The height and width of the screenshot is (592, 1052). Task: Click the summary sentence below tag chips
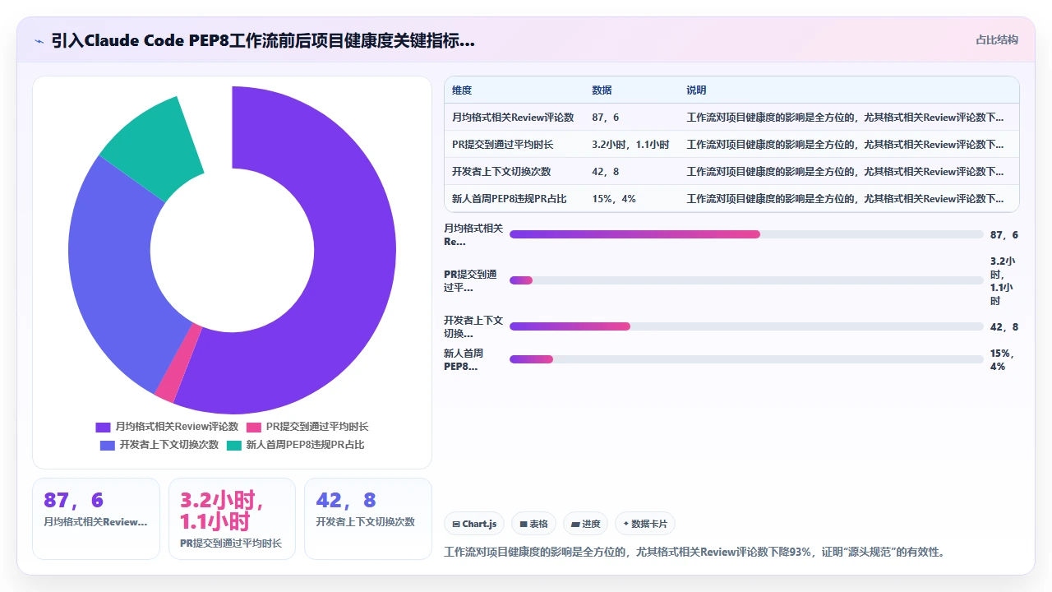coord(695,552)
